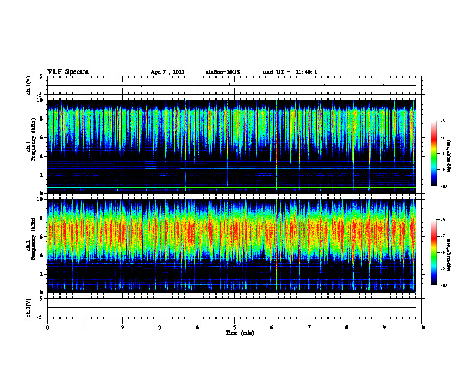Click the "10" tick on the time axis
Image resolution: width=475 pixels, height=367 pixels.
click(422, 327)
